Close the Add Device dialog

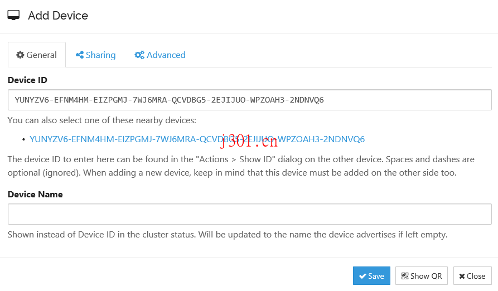point(472,276)
